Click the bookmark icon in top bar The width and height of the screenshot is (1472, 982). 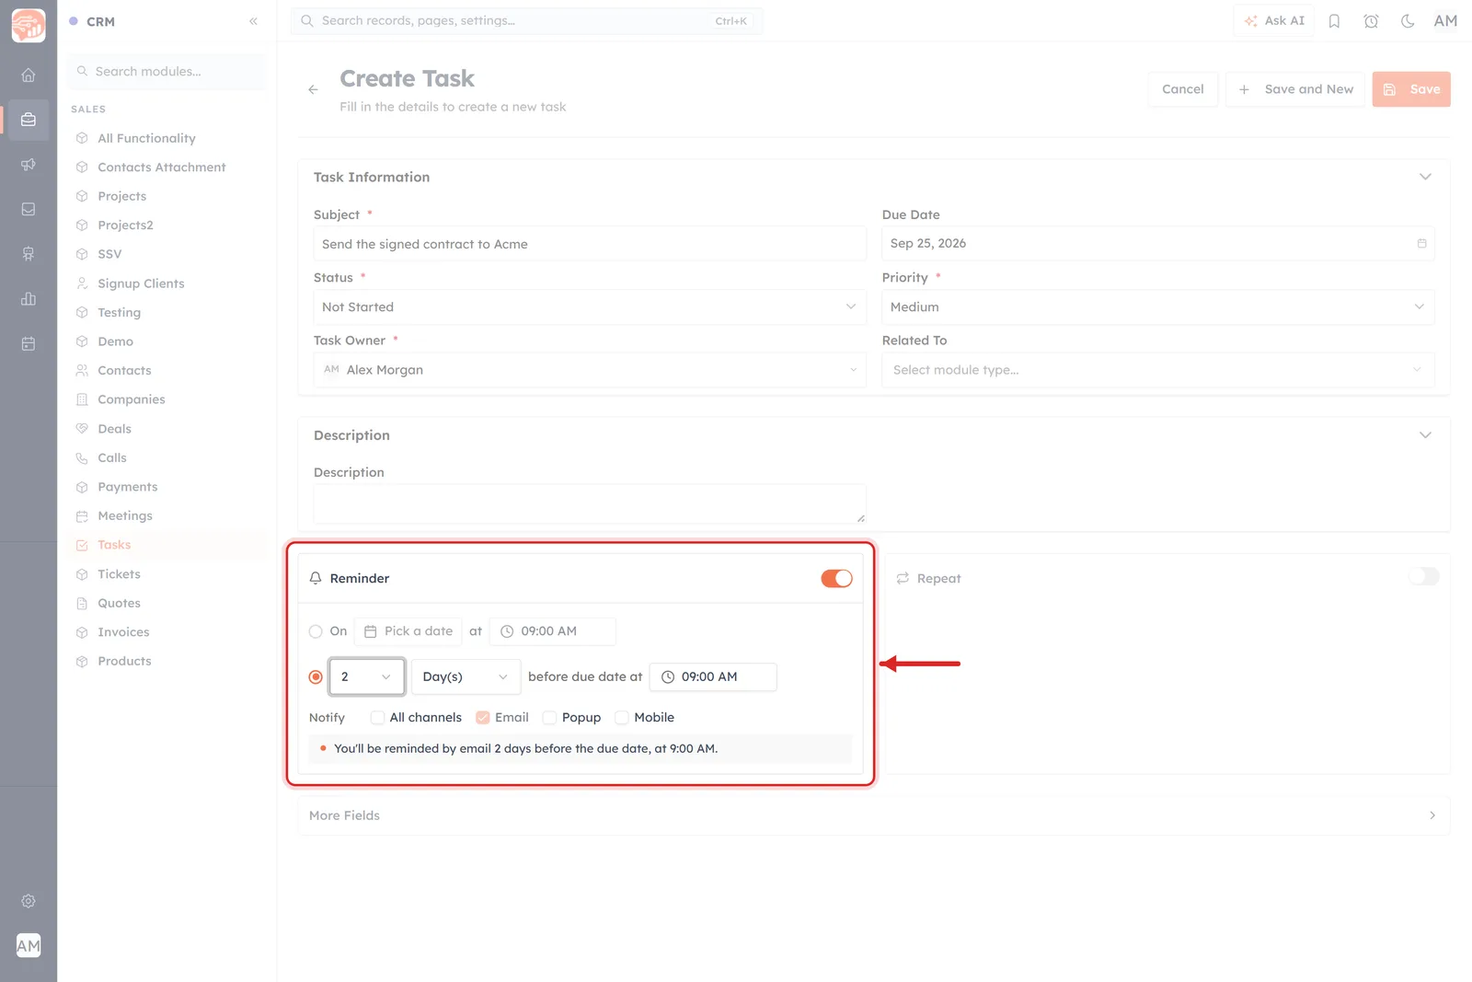pyautogui.click(x=1334, y=21)
